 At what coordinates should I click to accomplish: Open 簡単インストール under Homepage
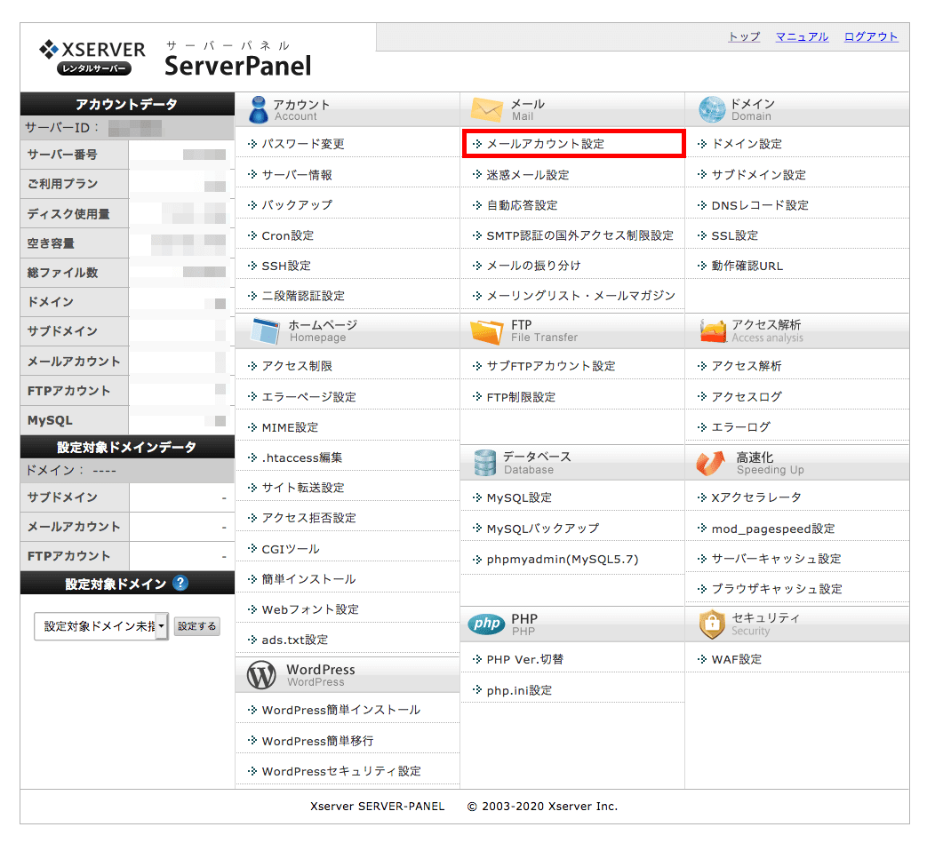click(308, 579)
